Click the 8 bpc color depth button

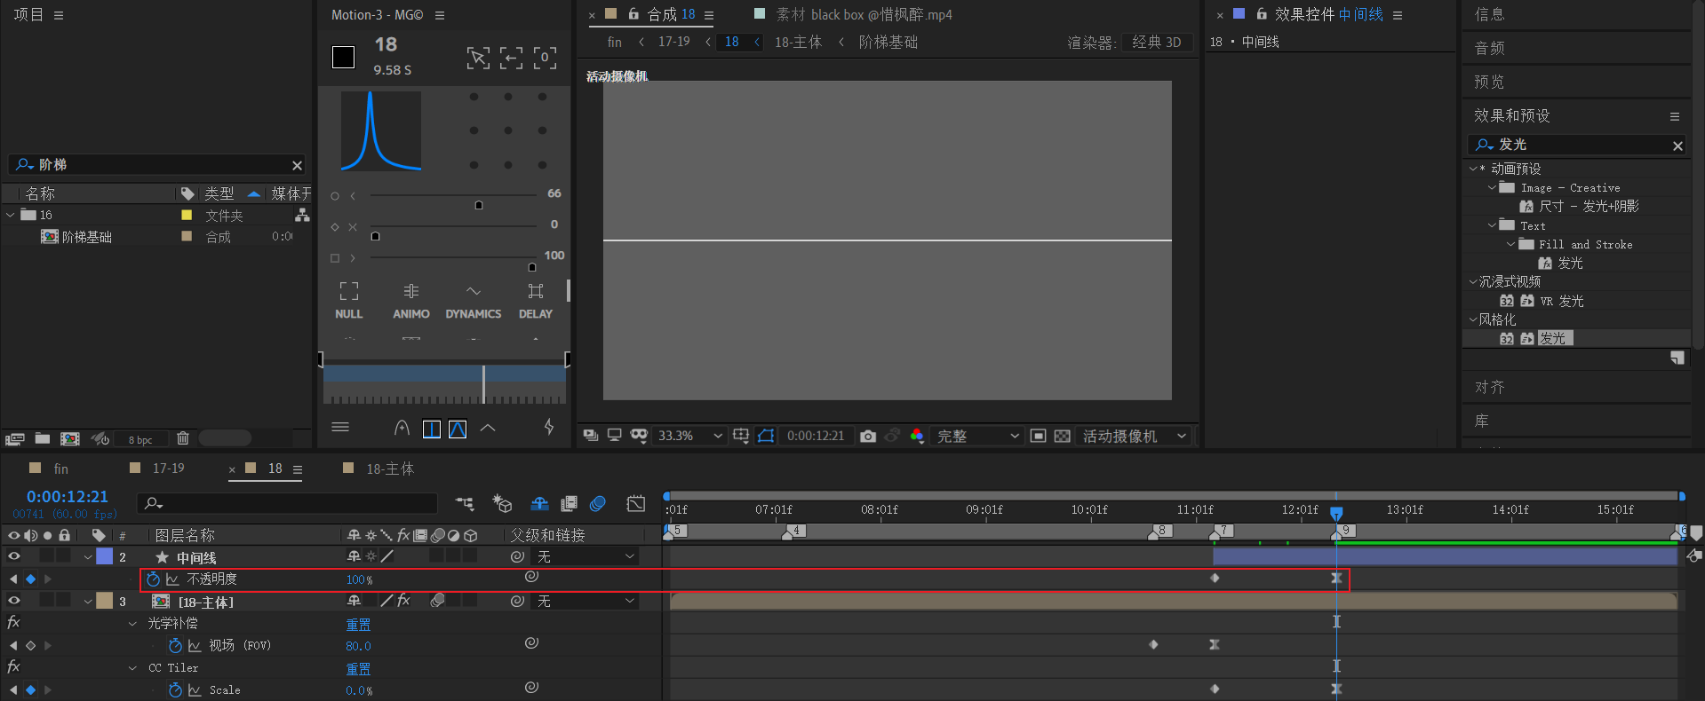[x=139, y=439]
